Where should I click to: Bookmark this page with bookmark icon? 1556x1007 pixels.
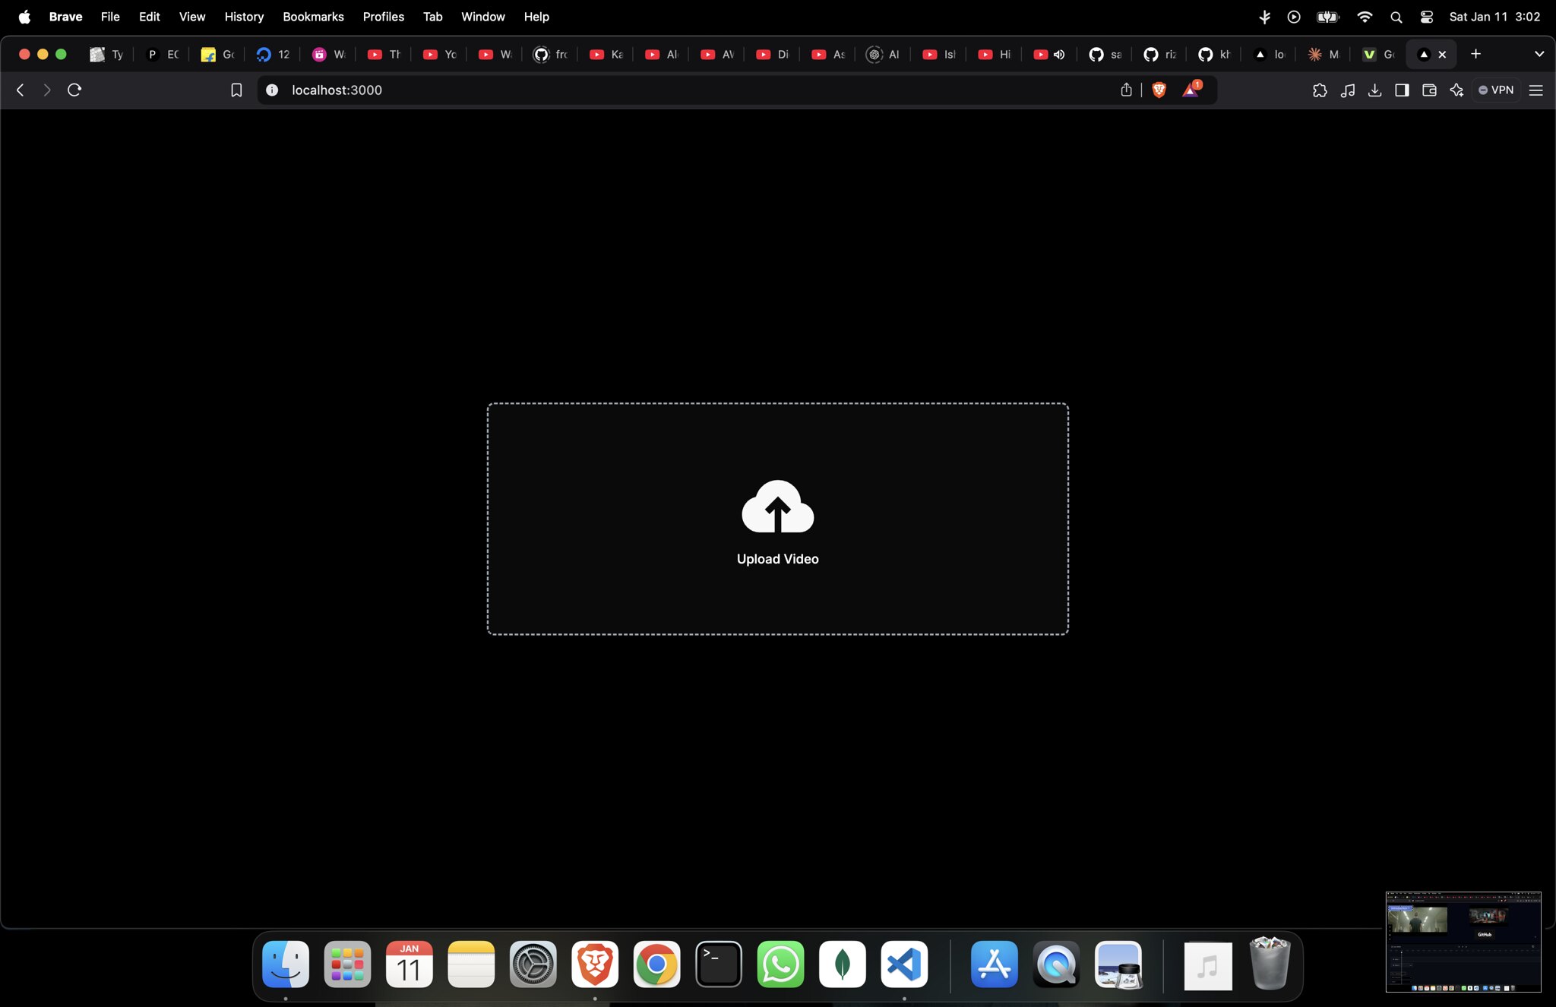tap(236, 90)
